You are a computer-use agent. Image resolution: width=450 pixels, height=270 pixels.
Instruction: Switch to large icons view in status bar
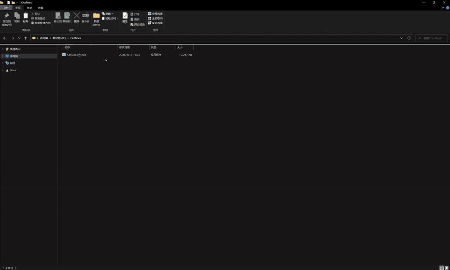click(447, 268)
